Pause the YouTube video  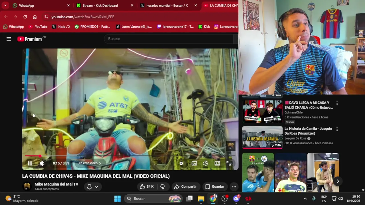30,163
